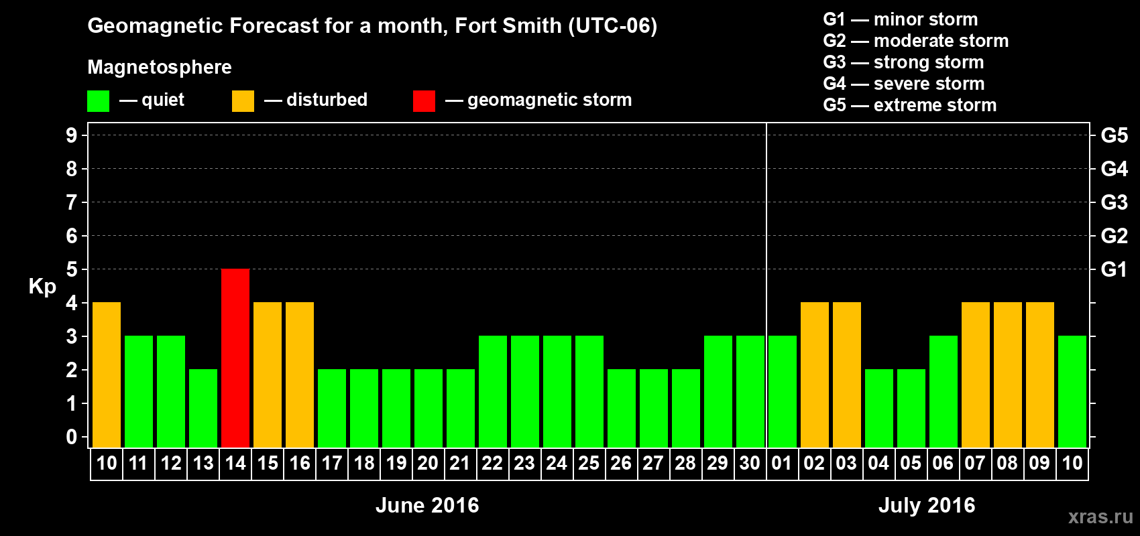Screen dimensions: 1140x536
Task: Click the date label 14 on the axis
Action: click(235, 464)
